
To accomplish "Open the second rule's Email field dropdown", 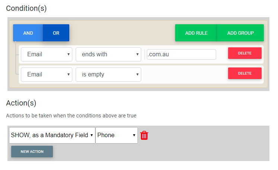I will (47, 74).
